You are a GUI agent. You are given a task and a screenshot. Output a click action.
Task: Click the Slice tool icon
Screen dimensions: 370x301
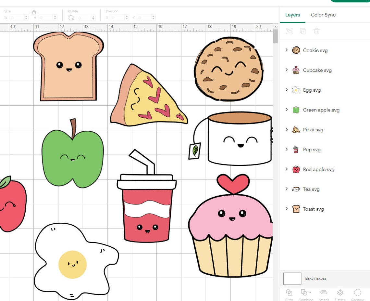[x=289, y=293]
